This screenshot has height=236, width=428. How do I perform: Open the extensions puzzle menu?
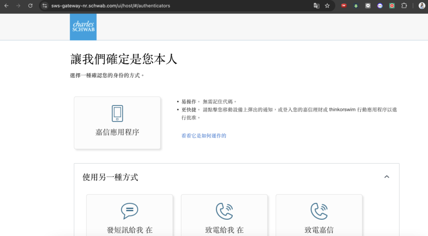(404, 6)
